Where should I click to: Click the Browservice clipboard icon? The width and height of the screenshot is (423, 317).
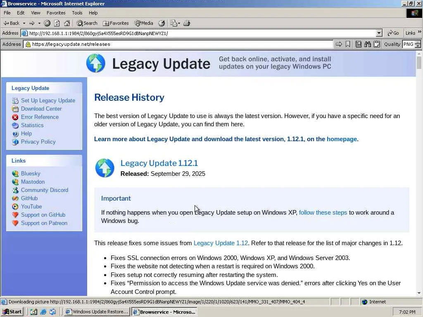pyautogui.click(x=377, y=44)
